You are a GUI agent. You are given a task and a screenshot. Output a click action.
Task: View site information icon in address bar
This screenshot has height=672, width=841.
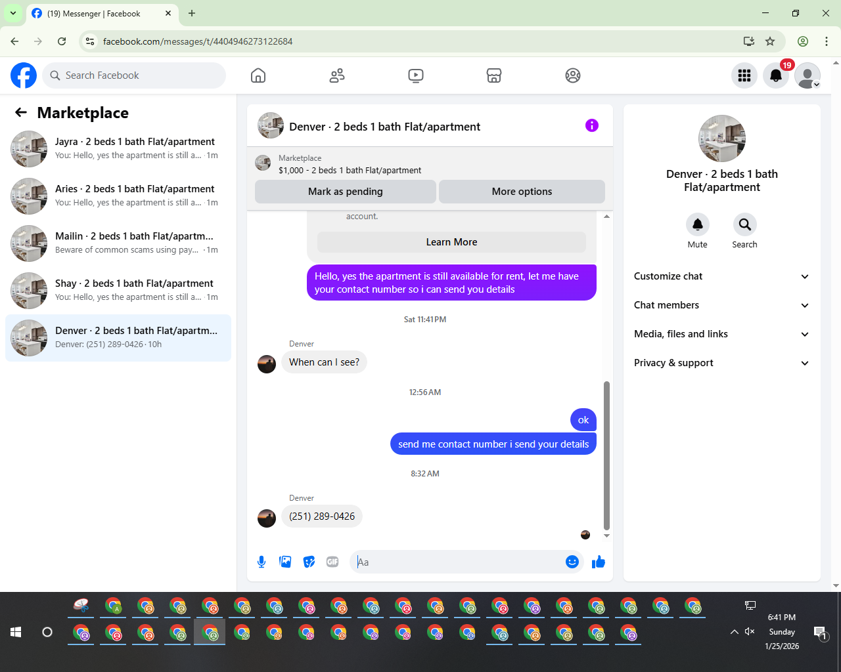point(91,41)
